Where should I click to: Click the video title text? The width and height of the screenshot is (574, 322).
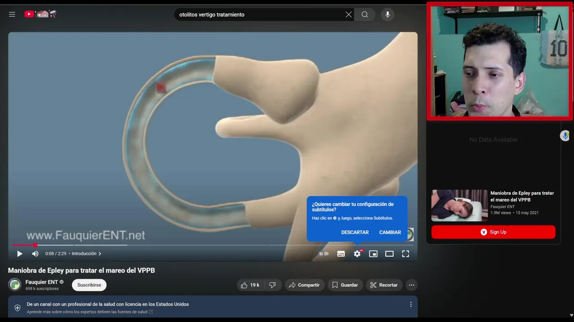81,270
